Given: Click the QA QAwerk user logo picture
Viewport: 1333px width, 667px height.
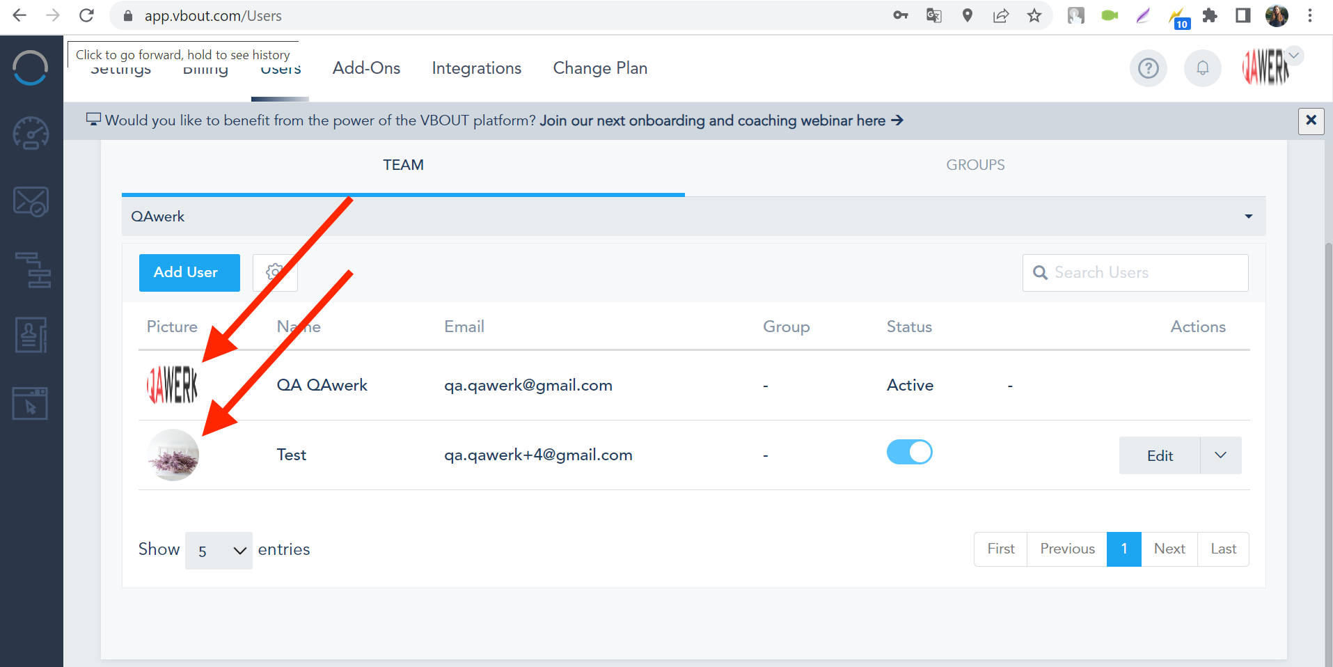Looking at the screenshot, I should pos(173,385).
